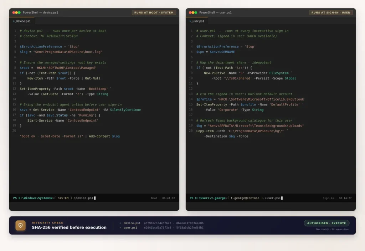Screen dimensions: 365x251
Task: Click the Runs at Boot · System badge
Action: coord(154,12)
